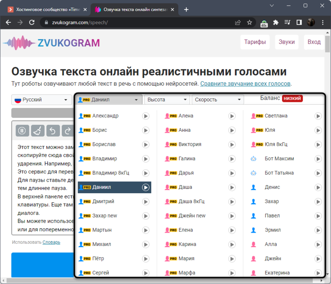Play the voice sample for Алена
331x284 pixels.
[x=232, y=116]
